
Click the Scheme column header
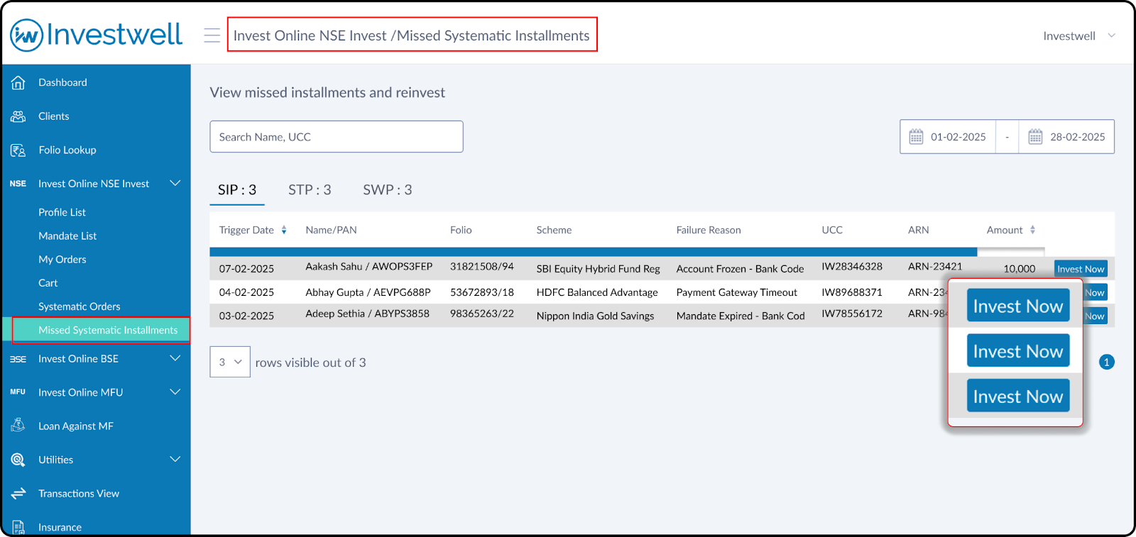click(554, 230)
